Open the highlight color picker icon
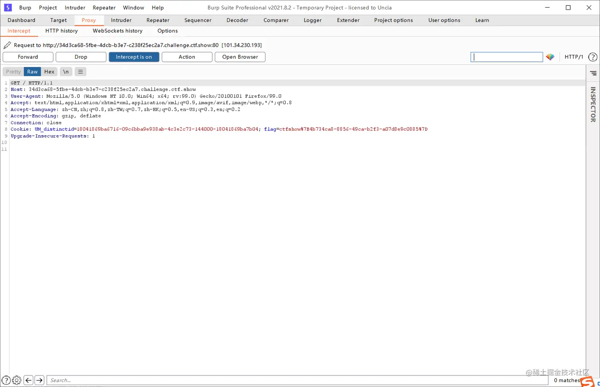This screenshot has height=387, width=600. coord(550,57)
